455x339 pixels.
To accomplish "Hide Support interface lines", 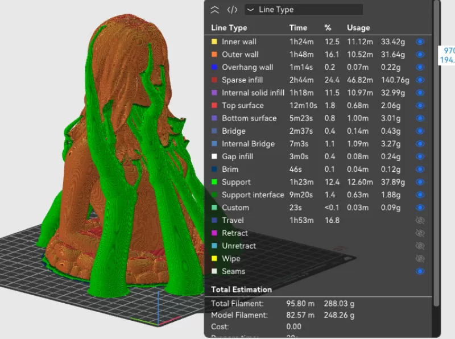I will [420, 195].
